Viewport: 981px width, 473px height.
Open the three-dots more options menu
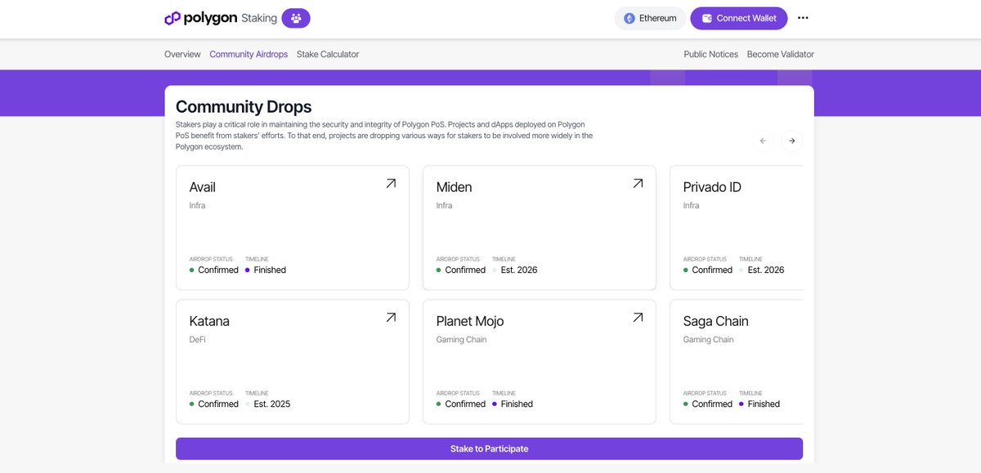[x=803, y=18]
